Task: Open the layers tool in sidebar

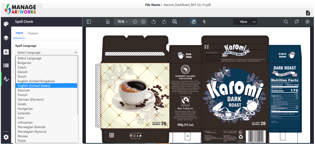Action: click(x=6, y=38)
